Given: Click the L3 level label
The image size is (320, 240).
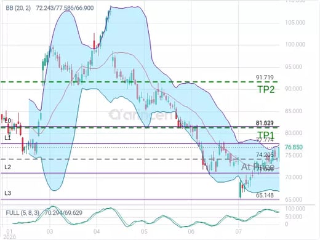Looking at the screenshot, I should [x=8, y=193].
